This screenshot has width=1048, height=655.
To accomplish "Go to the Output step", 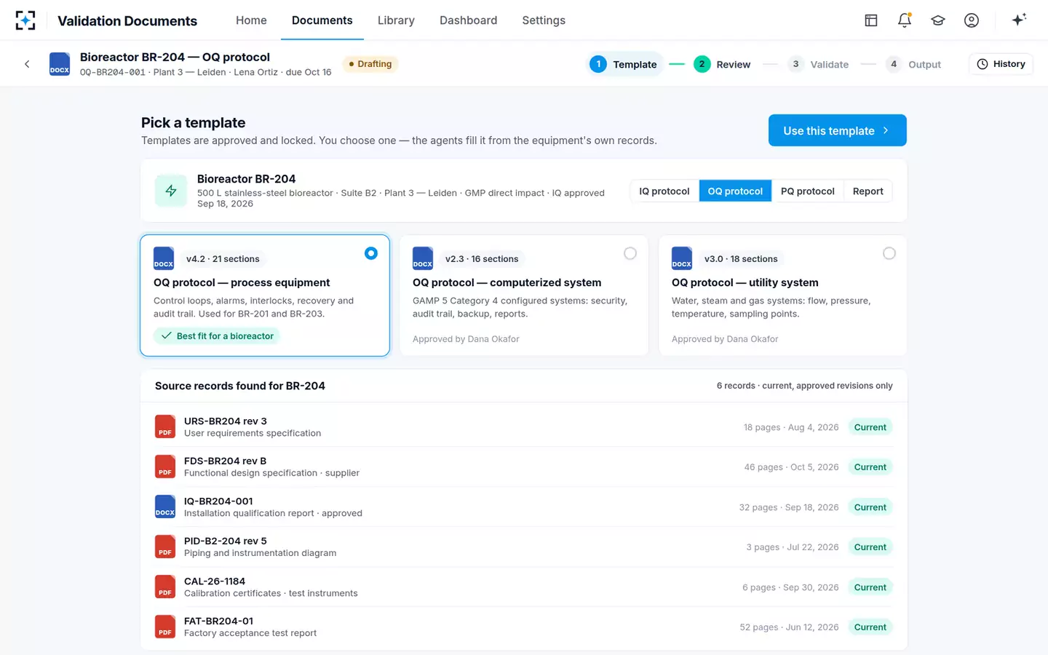I will point(913,64).
